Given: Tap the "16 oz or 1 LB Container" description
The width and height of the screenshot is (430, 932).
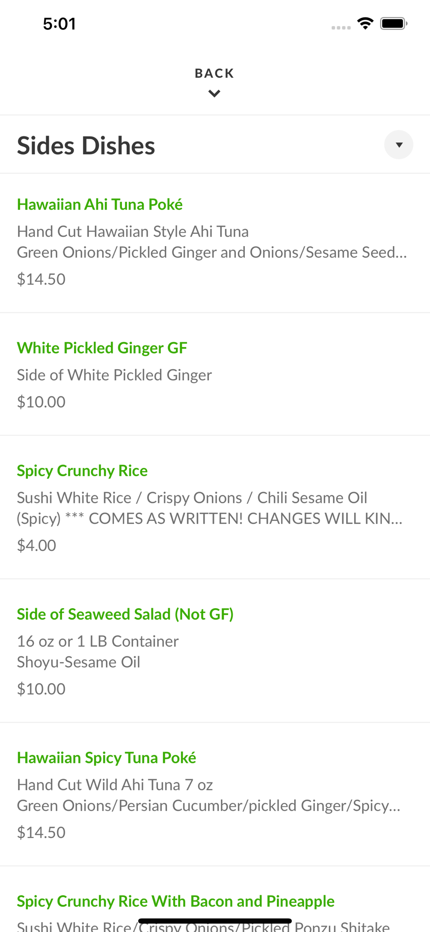Looking at the screenshot, I should point(98,641).
